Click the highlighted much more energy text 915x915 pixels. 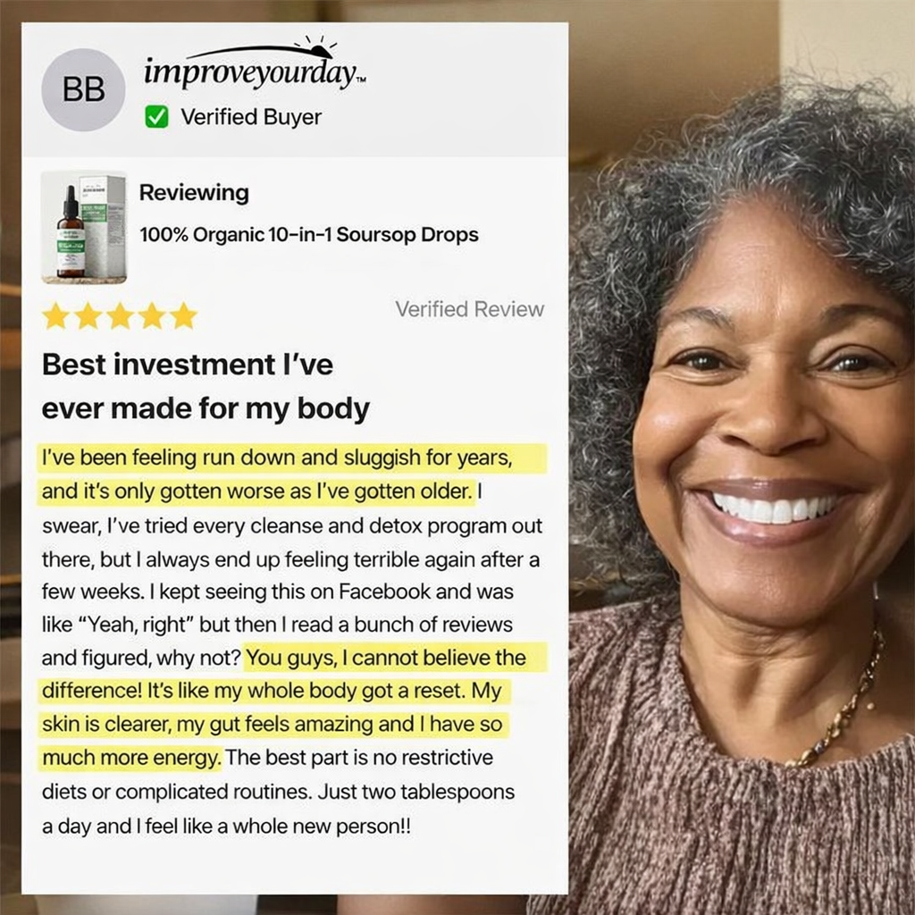point(130,758)
